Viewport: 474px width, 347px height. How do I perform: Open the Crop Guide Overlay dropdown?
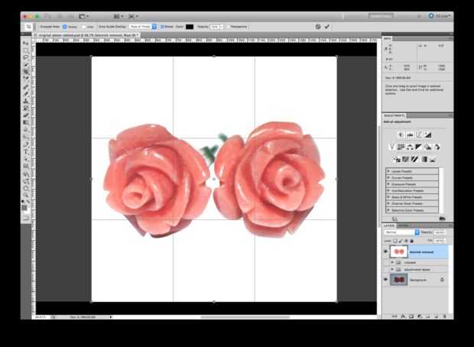point(143,27)
